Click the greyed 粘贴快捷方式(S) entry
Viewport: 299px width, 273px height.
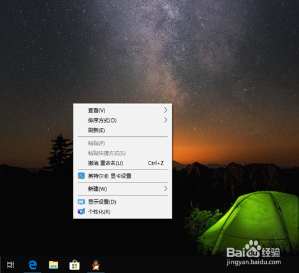[123, 153]
